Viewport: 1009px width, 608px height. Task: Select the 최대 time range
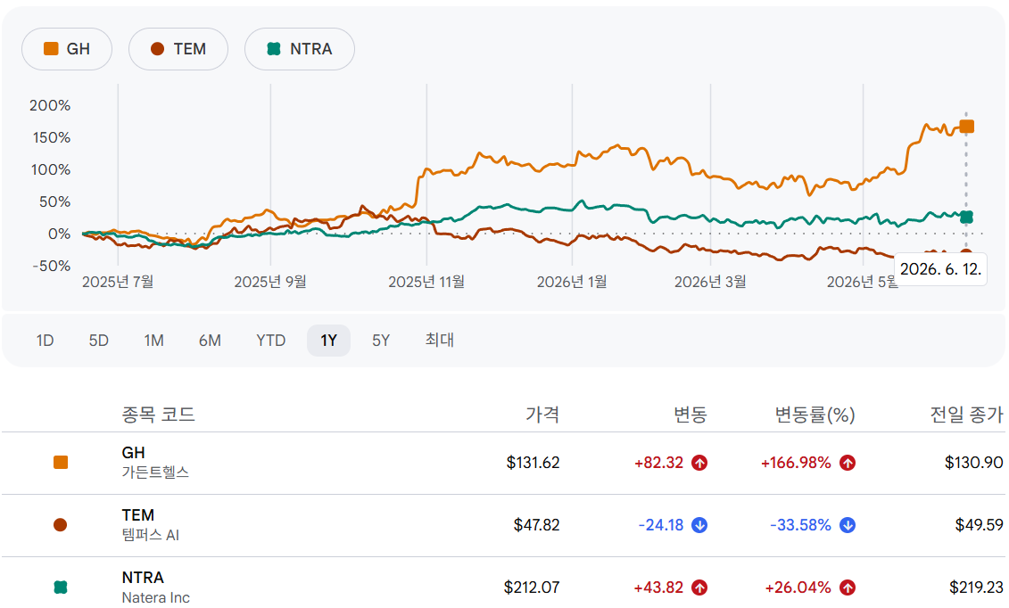440,340
